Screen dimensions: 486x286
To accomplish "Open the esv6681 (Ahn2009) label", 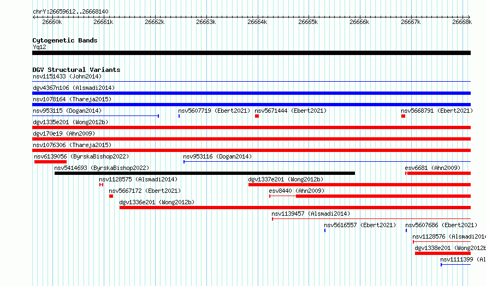I will coord(432,168).
